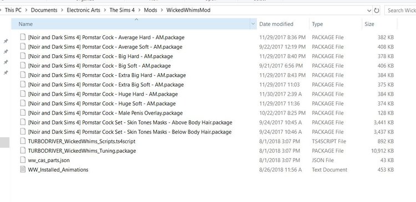Click file icon of Big Hard package
Image resolution: width=416 pixels, height=202 pixels.
(23, 56)
